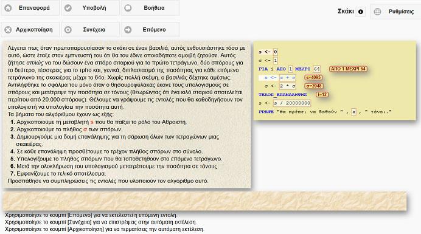Click the globe icon beside Ρυθμίσεις
421x234 pixels.
click(x=378, y=12)
